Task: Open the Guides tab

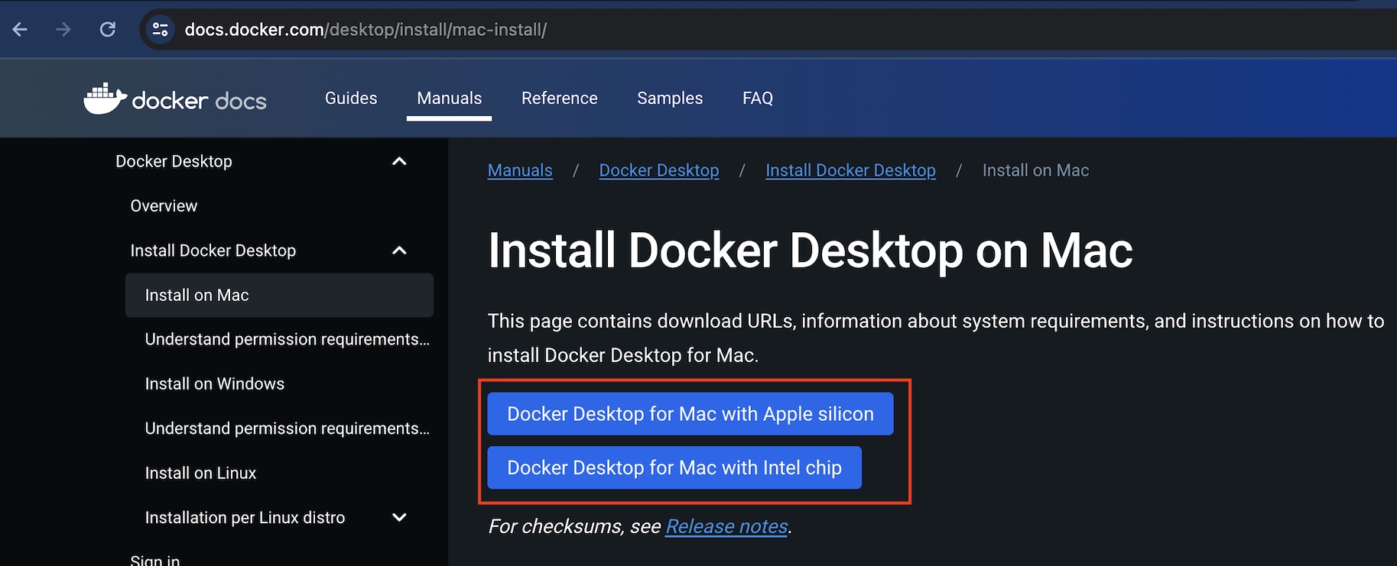Action: (351, 99)
